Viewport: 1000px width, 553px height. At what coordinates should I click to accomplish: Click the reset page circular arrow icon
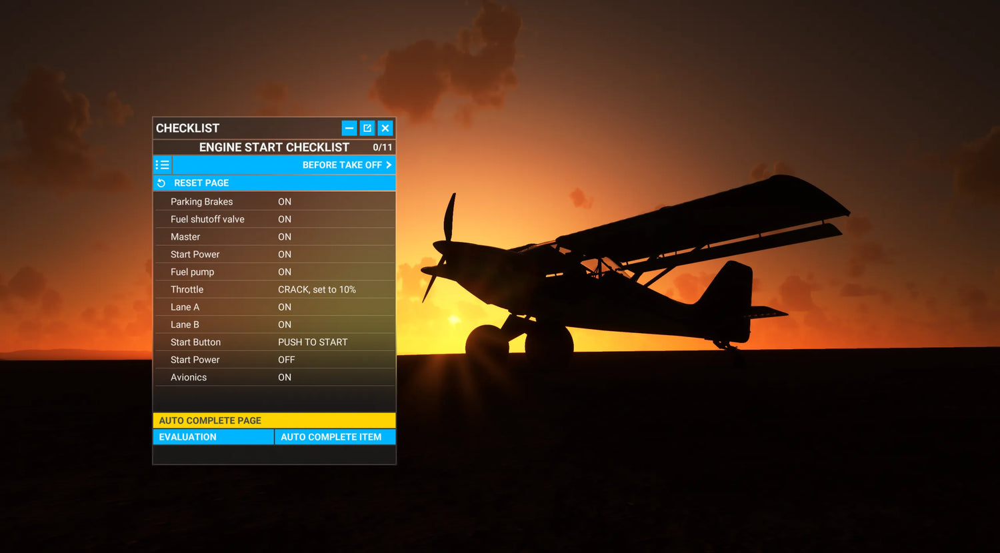[161, 183]
